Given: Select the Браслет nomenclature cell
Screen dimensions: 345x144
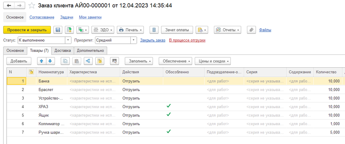Looking at the screenshot, I should click(52, 90).
